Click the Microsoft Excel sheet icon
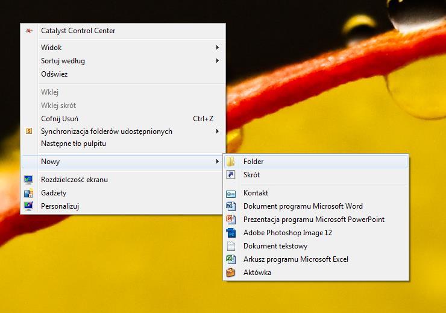Viewport: 446px width, 313px height. [x=231, y=259]
